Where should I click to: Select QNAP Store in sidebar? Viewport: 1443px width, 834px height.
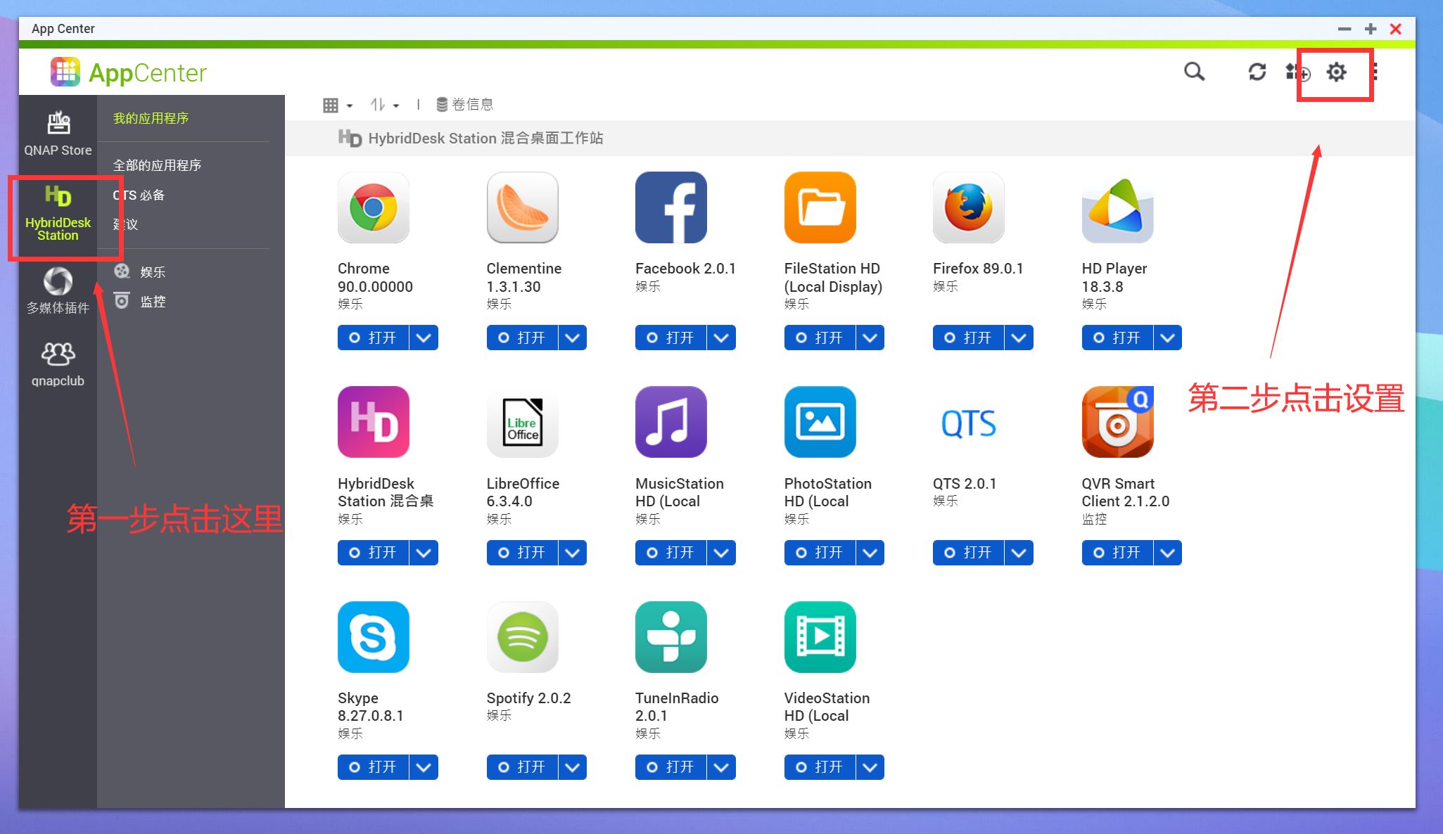[x=58, y=134]
